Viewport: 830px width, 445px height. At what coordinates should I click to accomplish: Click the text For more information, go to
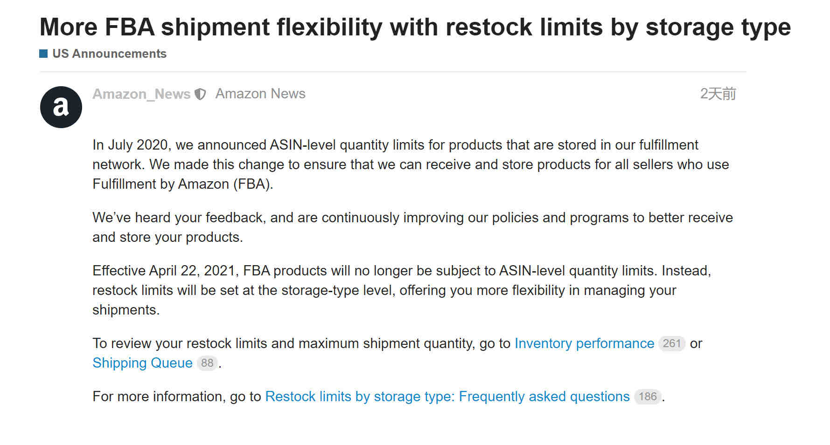tap(176, 397)
